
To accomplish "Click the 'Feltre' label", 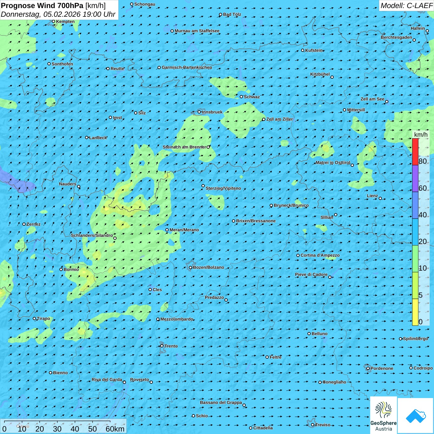I will point(276,357).
